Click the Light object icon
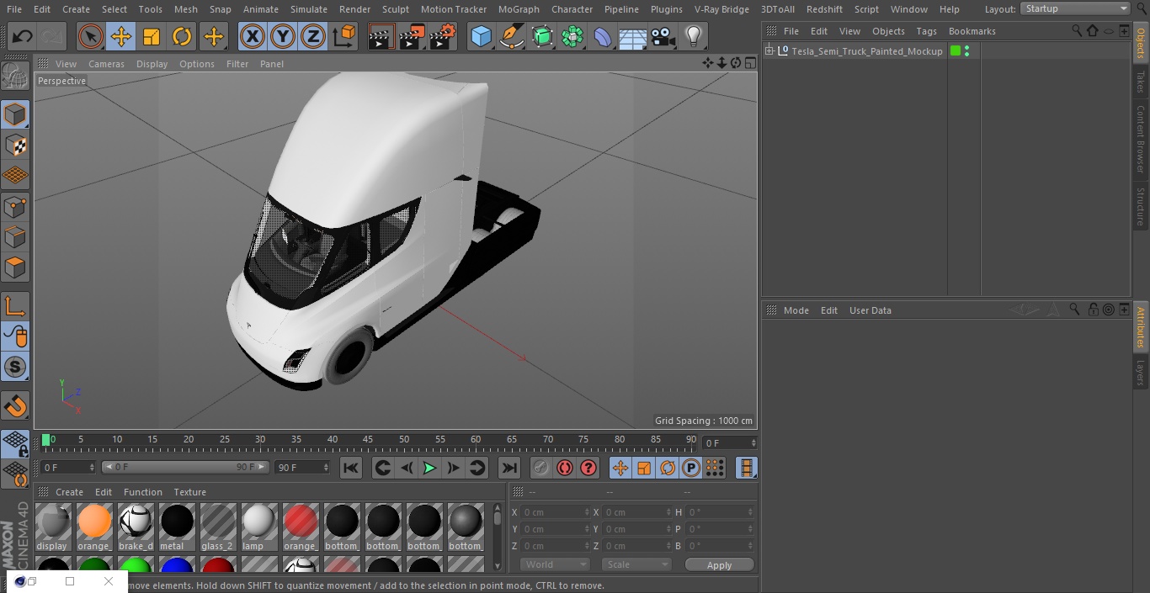 click(x=693, y=36)
